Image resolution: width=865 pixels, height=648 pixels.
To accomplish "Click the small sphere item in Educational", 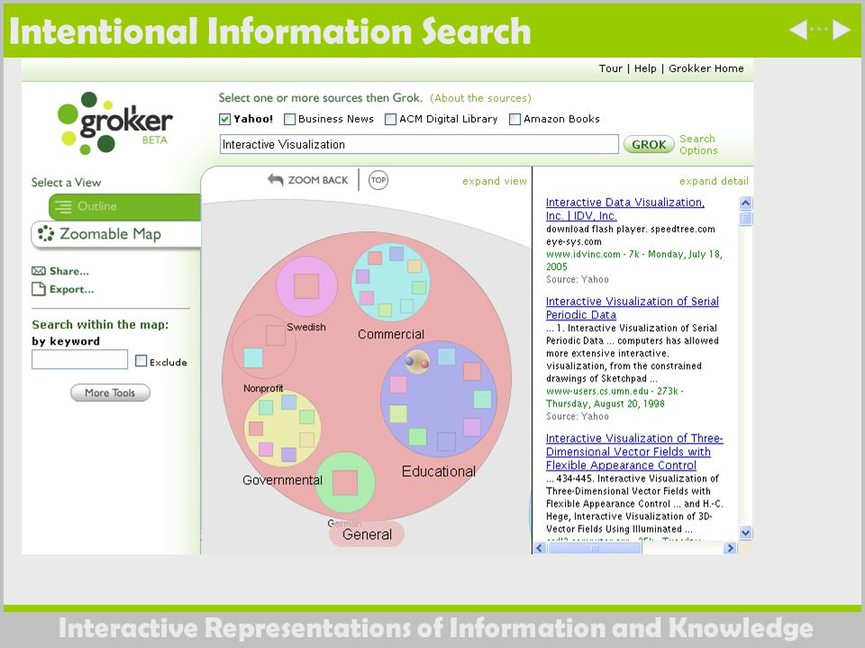I will (x=417, y=361).
